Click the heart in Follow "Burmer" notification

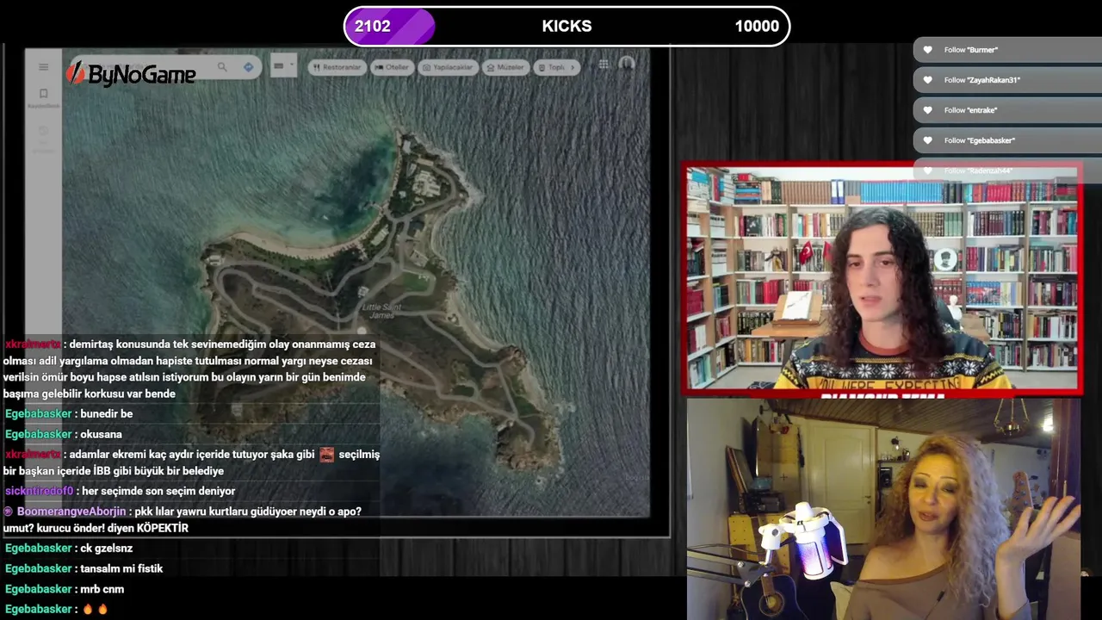point(927,50)
